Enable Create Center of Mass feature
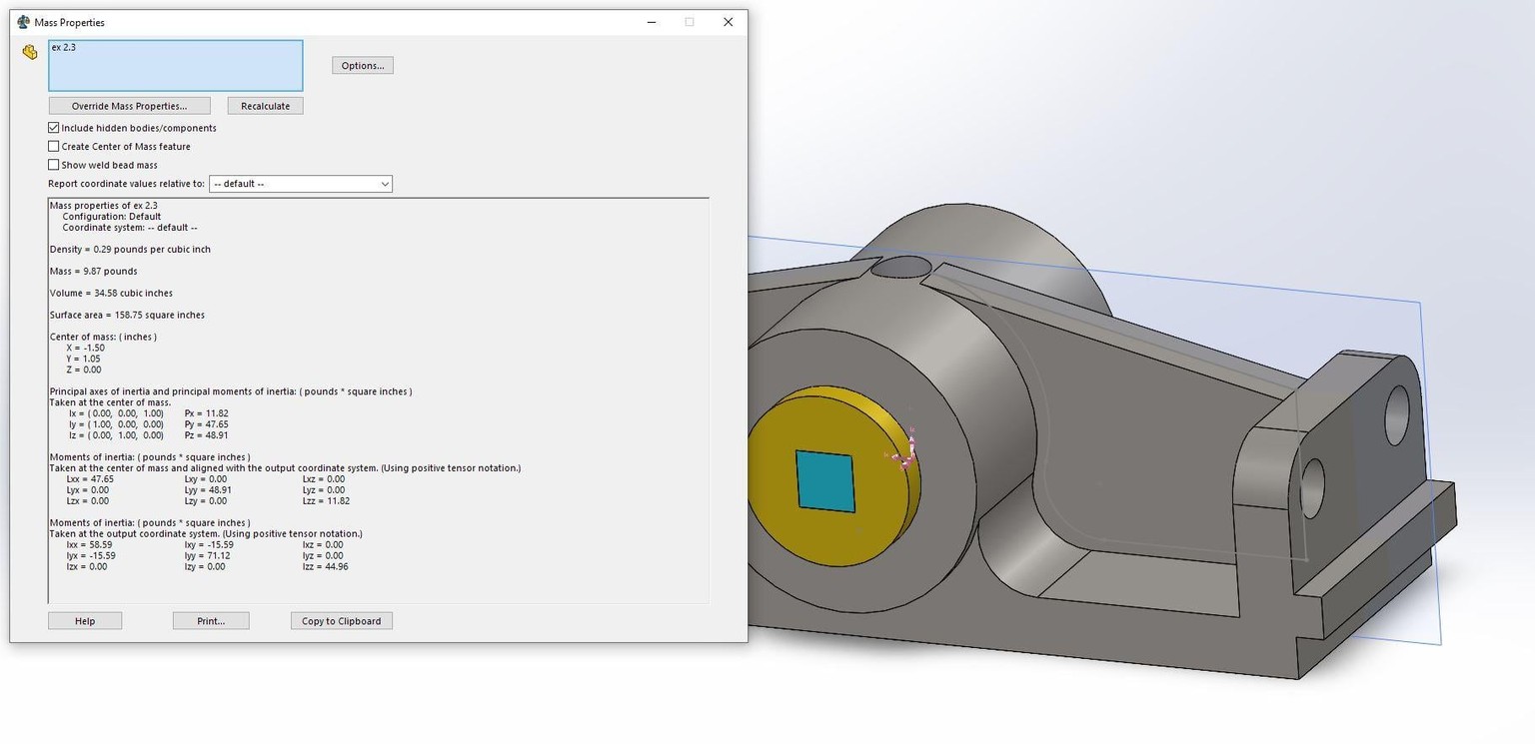 [x=54, y=146]
